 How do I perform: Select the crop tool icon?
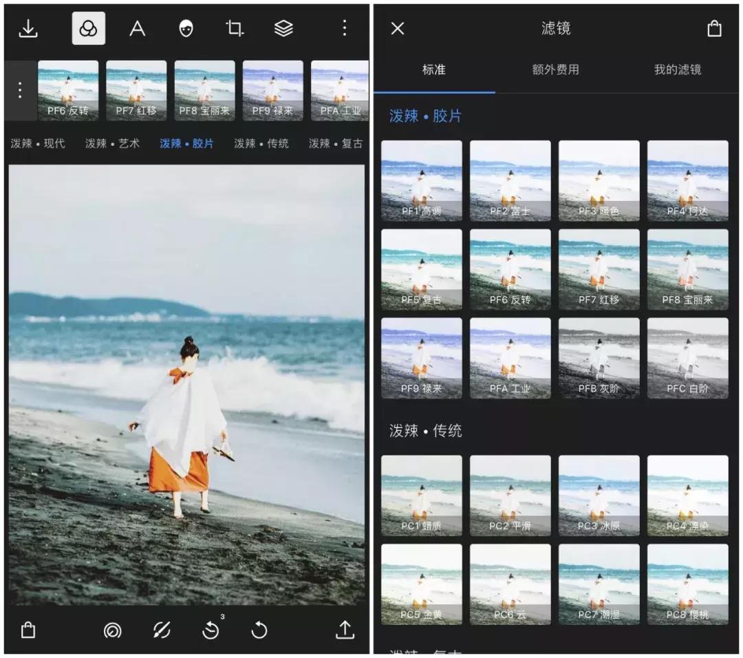pyautogui.click(x=235, y=28)
